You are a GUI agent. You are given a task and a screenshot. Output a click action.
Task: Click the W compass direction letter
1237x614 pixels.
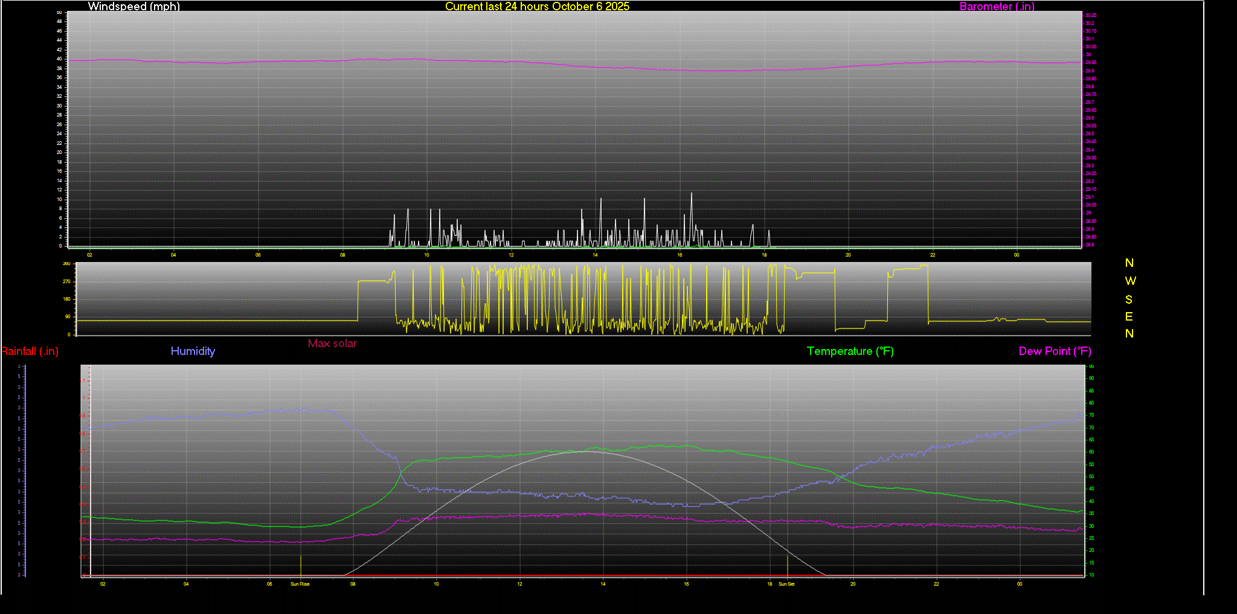coord(1130,281)
